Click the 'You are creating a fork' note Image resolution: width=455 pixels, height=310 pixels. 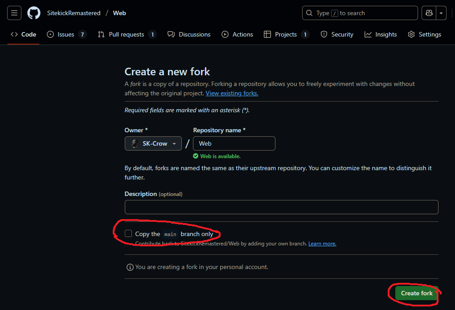202,267
